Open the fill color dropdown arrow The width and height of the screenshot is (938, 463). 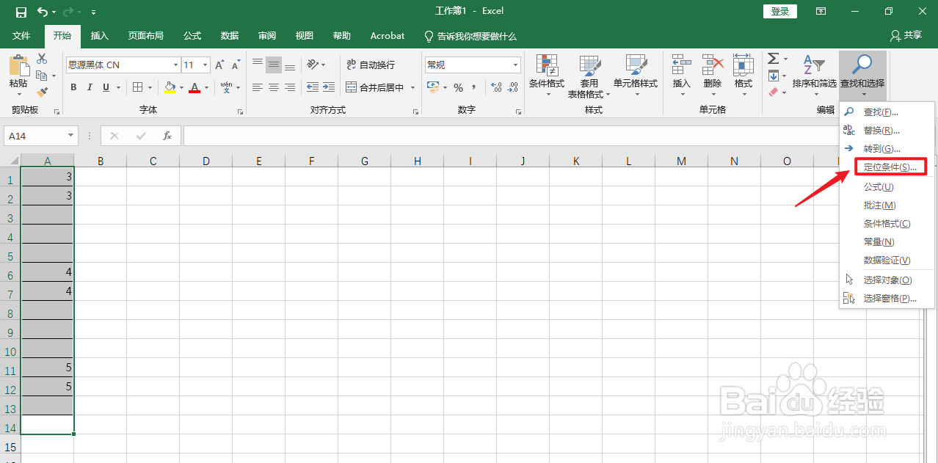pos(181,88)
